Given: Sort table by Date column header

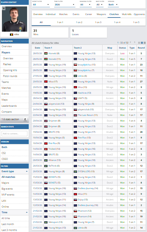Looking at the screenshot, I should pyautogui.click(x=38, y=48).
